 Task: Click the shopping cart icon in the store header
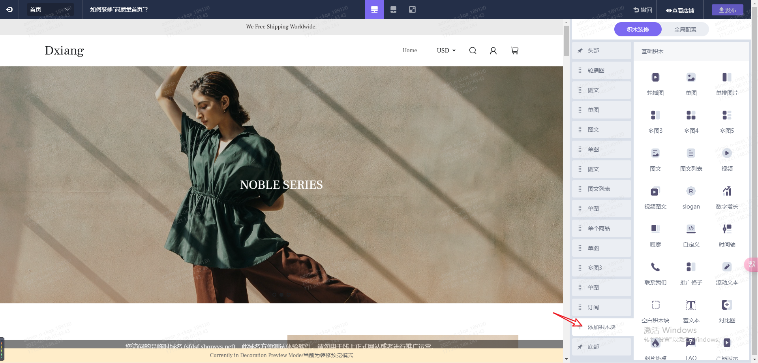click(514, 51)
